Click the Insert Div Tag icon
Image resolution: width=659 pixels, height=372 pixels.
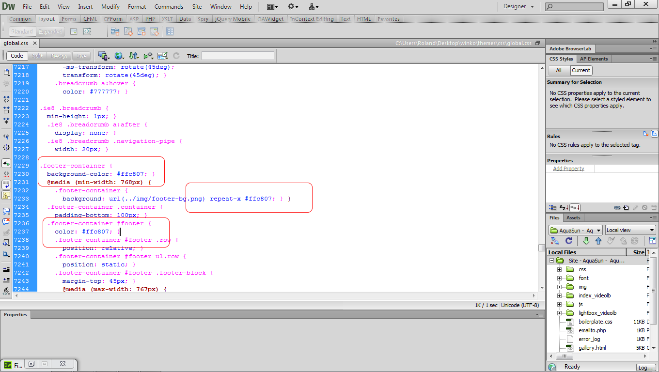coord(74,31)
